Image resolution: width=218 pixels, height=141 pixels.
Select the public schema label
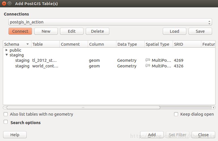[x=16, y=50]
